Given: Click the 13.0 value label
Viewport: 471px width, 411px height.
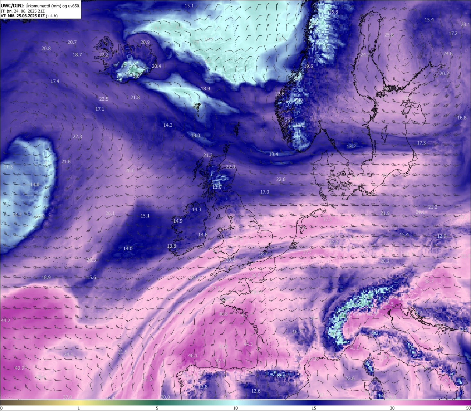Looking at the screenshot, I should tap(195, 136).
